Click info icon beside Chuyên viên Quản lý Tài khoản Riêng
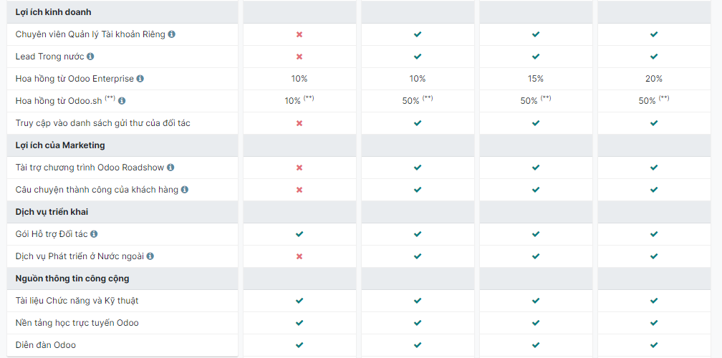This screenshot has width=722, height=358. 172,34
